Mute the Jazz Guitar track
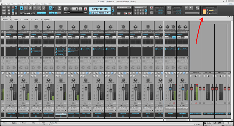The height and width of the screenshot is (126, 234). (x=32, y=76)
